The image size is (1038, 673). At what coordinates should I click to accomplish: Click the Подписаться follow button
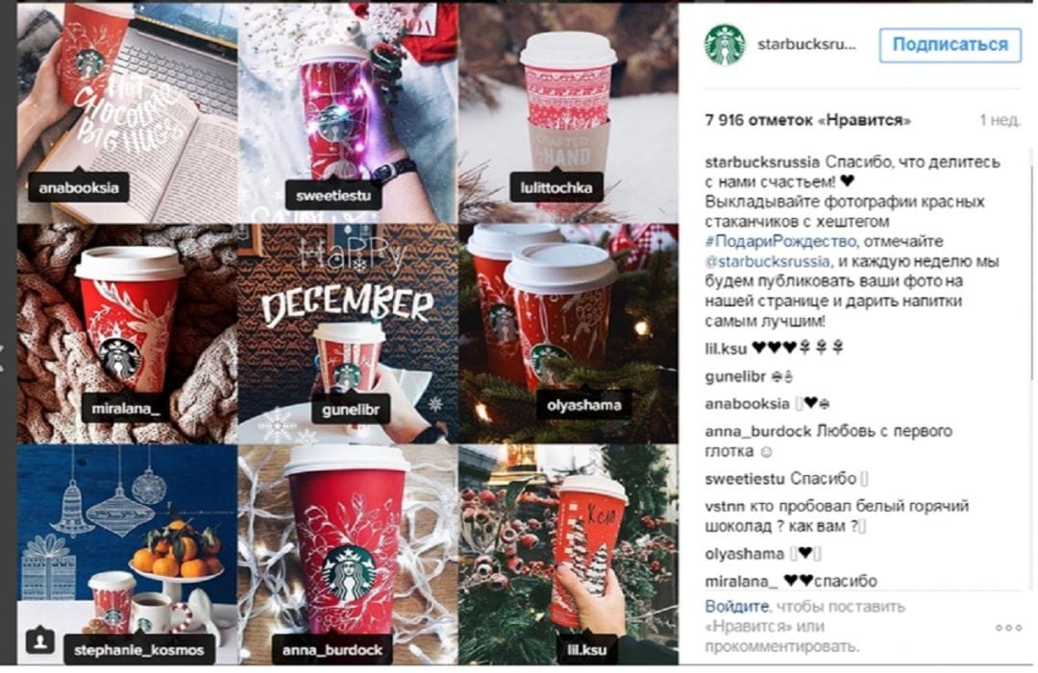950,45
